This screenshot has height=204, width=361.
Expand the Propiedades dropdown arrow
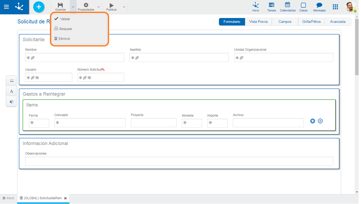pyautogui.click(x=98, y=7)
